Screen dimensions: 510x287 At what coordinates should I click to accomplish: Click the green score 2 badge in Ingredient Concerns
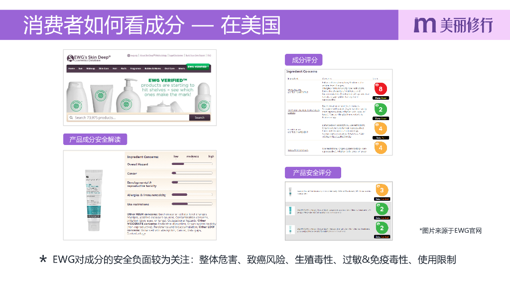coord(381,109)
